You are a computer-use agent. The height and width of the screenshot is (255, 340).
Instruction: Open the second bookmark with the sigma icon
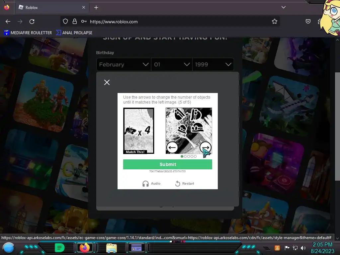74,33
